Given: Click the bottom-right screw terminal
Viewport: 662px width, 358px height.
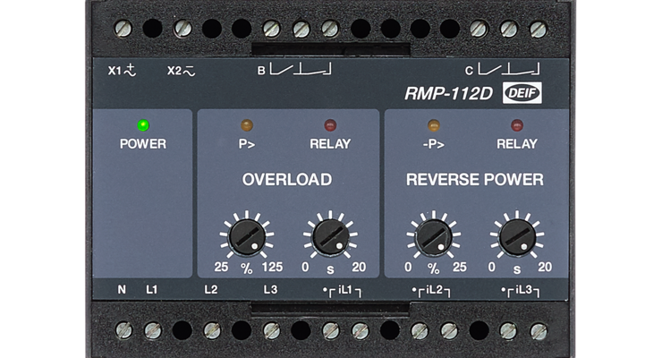Looking at the screenshot, I should pos(538,330).
